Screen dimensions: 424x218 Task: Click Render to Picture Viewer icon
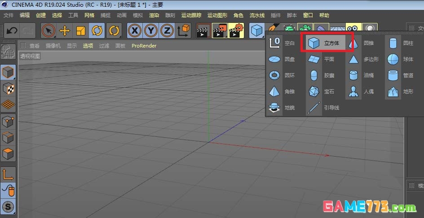click(220, 31)
